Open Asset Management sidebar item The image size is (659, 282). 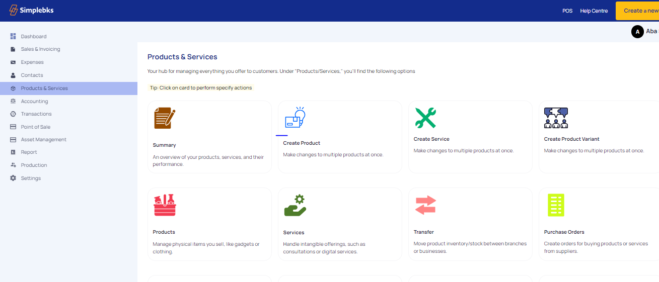43,140
